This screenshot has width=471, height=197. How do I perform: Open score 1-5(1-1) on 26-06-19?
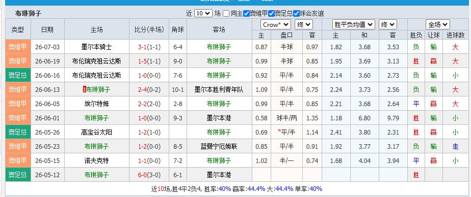(149, 61)
